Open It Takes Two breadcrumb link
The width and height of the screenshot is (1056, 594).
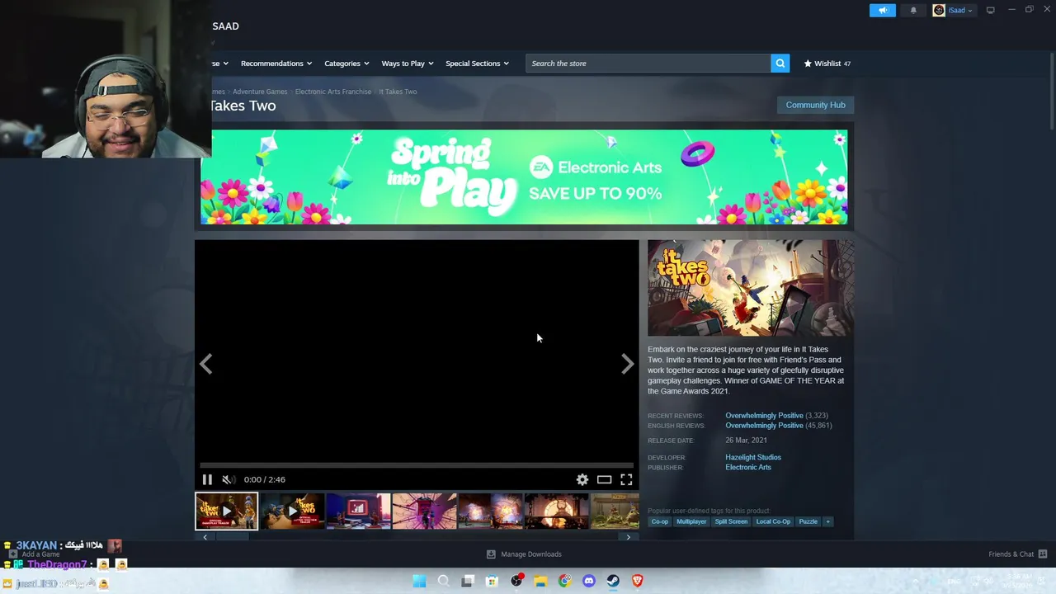coord(398,92)
